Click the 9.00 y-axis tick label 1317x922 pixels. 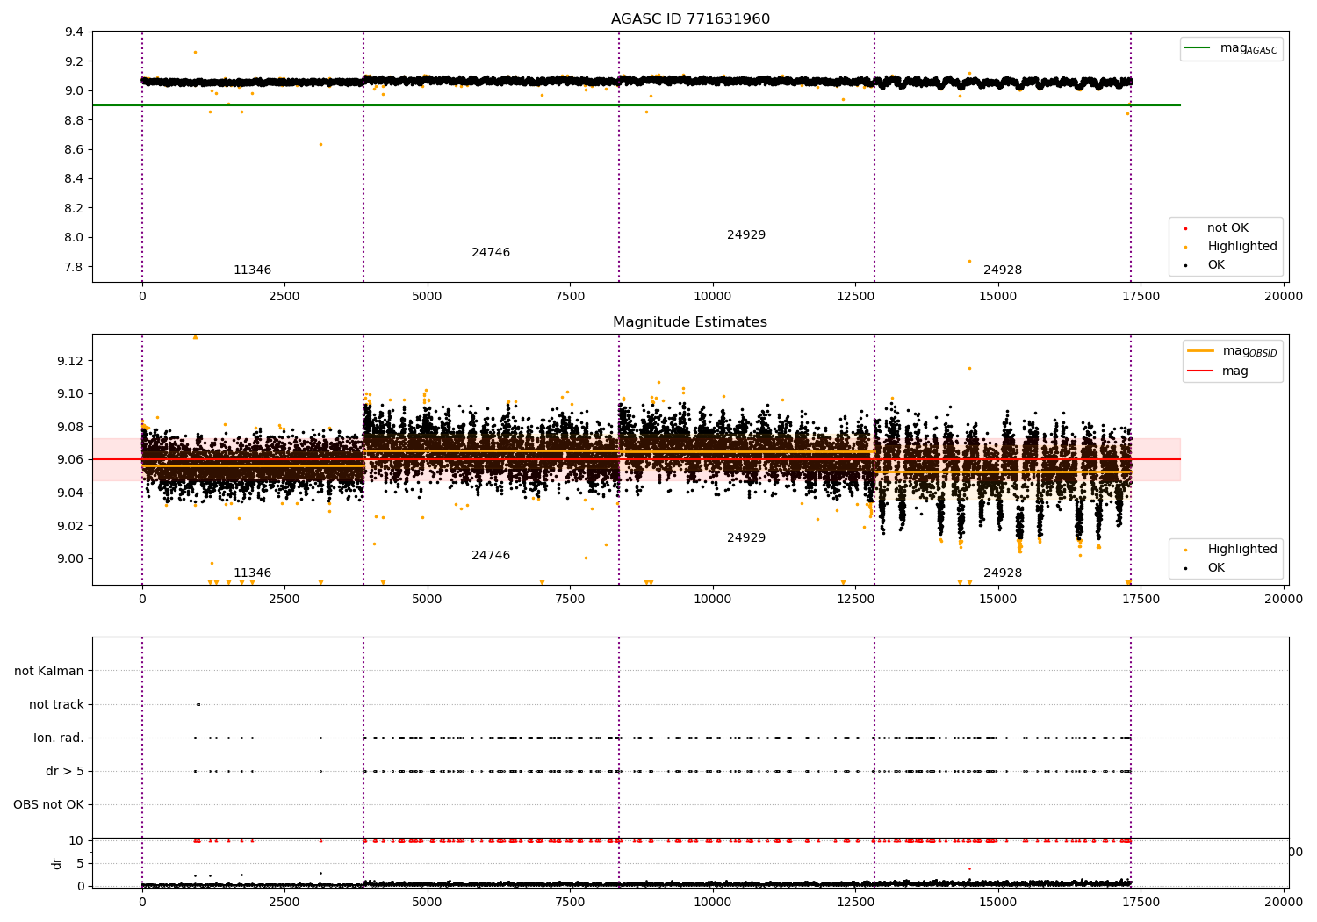point(70,559)
